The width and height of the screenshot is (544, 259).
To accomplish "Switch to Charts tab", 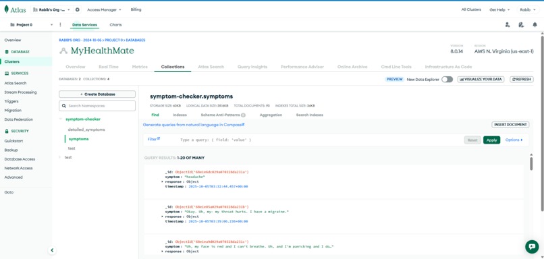I will point(115,25).
